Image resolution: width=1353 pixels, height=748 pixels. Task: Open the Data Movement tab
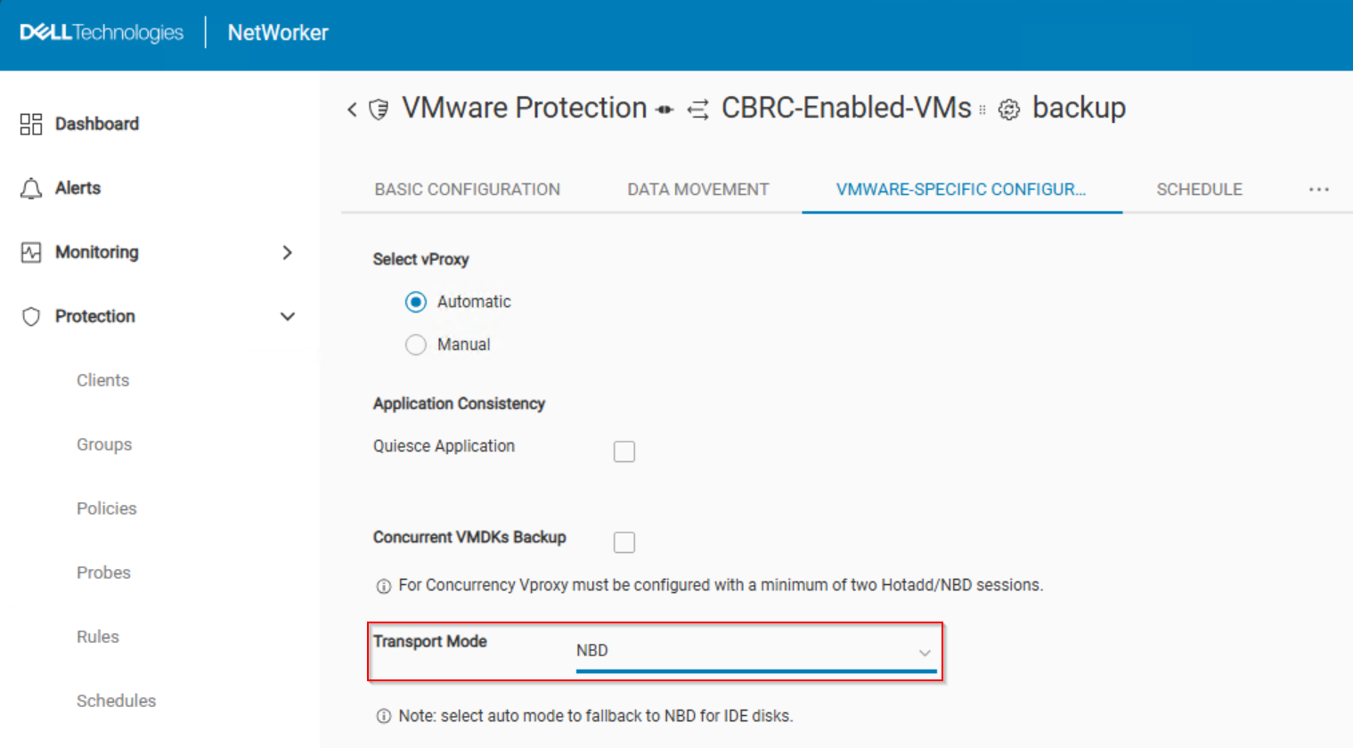click(697, 190)
